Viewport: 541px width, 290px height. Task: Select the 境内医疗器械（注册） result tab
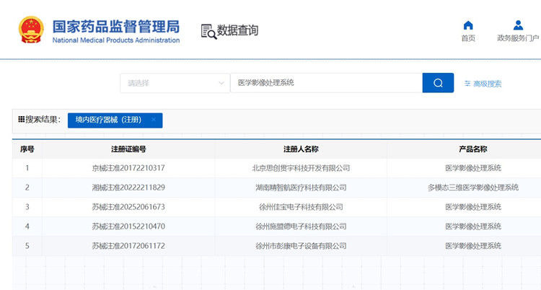point(108,120)
